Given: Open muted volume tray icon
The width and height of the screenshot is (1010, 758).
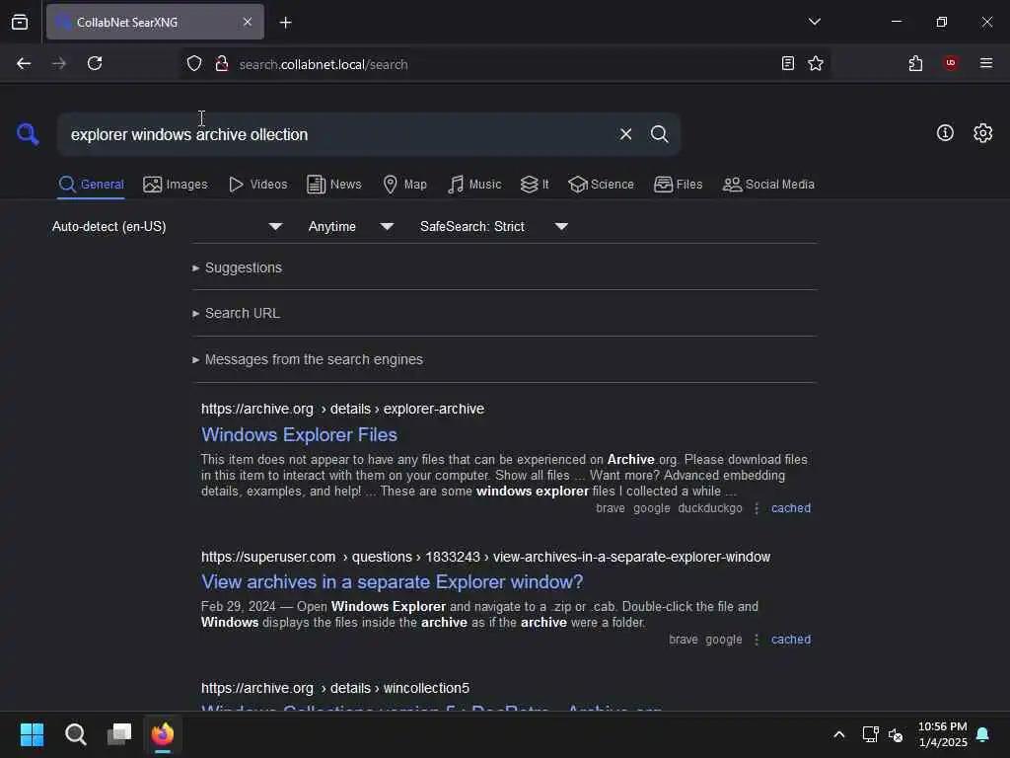Looking at the screenshot, I should click(x=896, y=734).
